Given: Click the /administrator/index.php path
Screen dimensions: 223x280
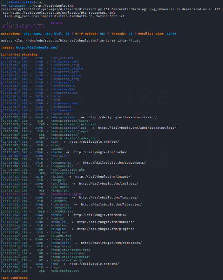Looking at the screenshot, I should (73, 138).
